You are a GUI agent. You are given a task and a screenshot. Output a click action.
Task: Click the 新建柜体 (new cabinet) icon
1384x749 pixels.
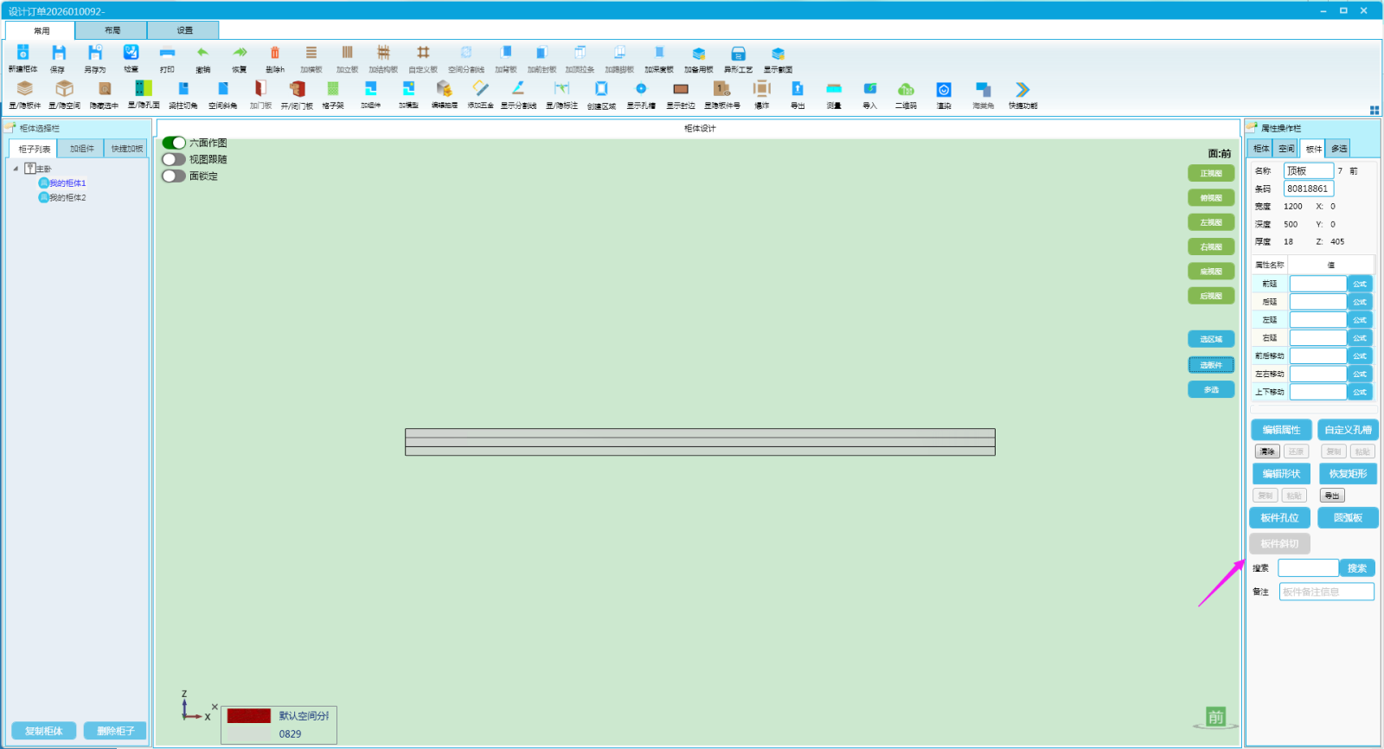(22, 53)
